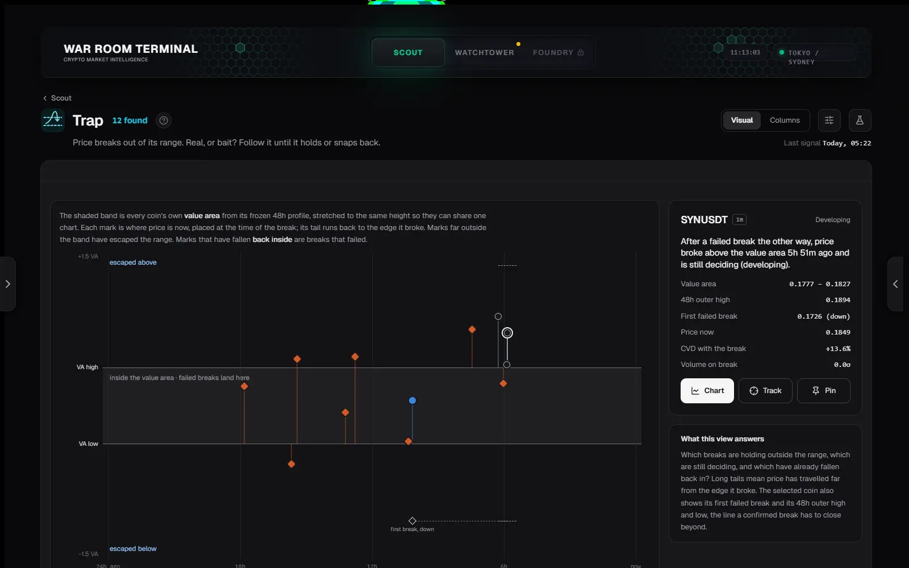The height and width of the screenshot is (568, 909).
Task: Click the SYNUSDT symbol heading
Action: coord(704,220)
